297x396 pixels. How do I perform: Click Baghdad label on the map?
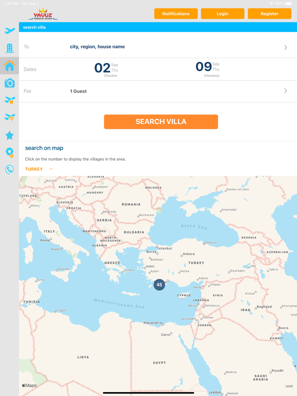click(x=264, y=307)
